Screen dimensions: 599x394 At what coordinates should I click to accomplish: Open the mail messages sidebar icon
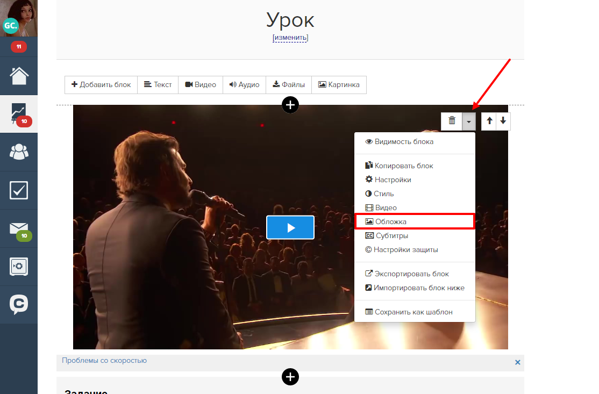pyautogui.click(x=19, y=228)
